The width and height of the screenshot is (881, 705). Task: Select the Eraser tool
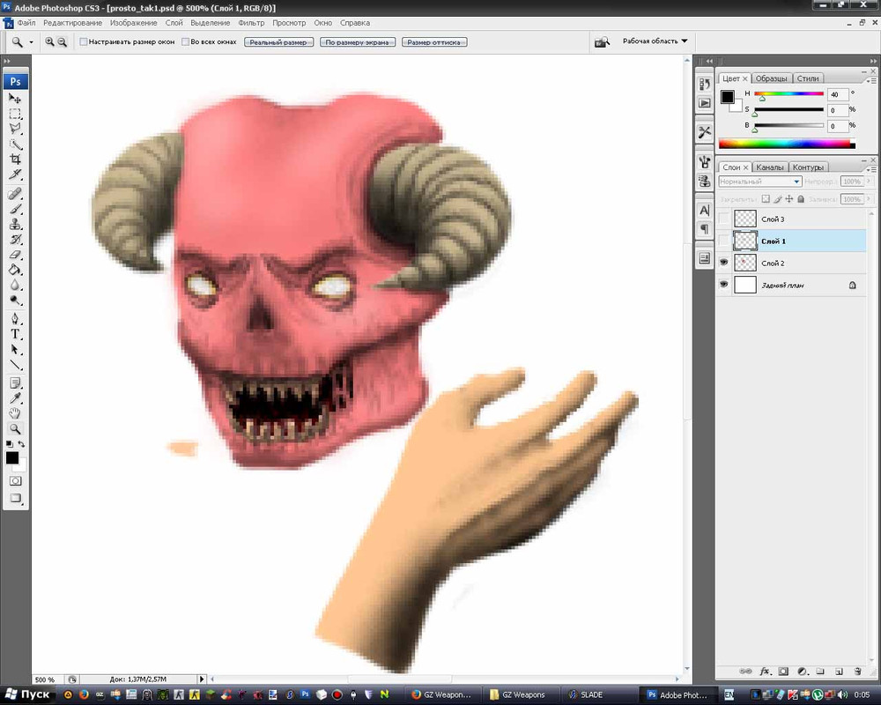tap(15, 255)
